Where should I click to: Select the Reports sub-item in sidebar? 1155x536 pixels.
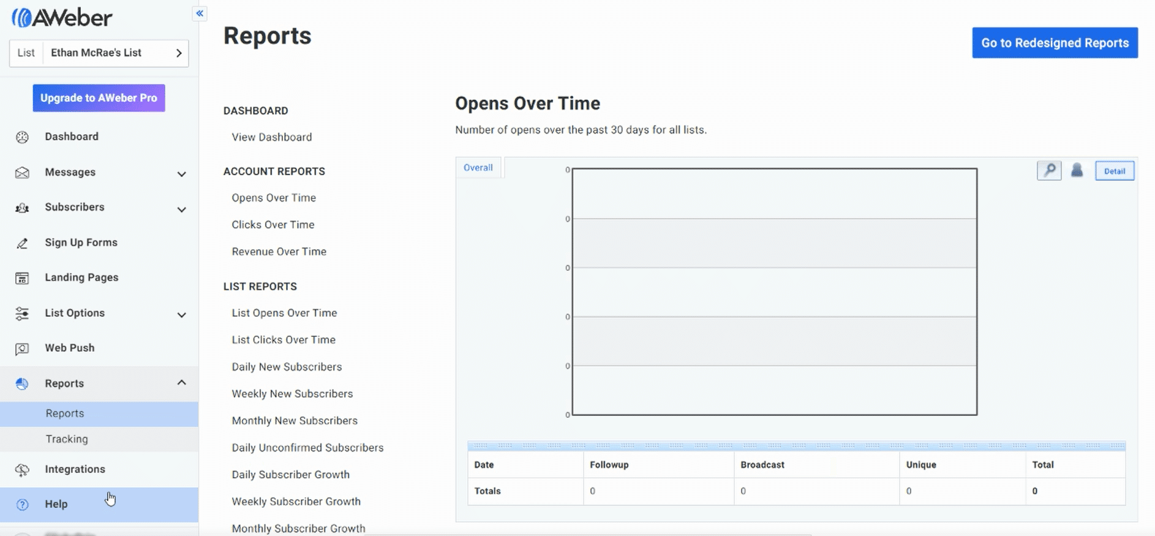[99, 413]
